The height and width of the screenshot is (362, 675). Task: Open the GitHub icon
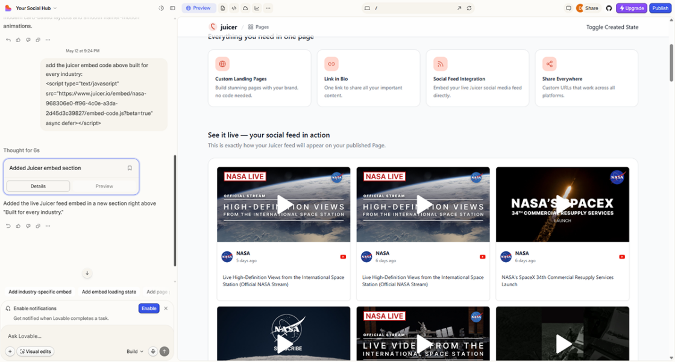pos(609,8)
